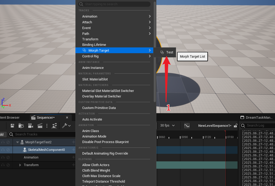Mute the Transform track

tap(8, 165)
